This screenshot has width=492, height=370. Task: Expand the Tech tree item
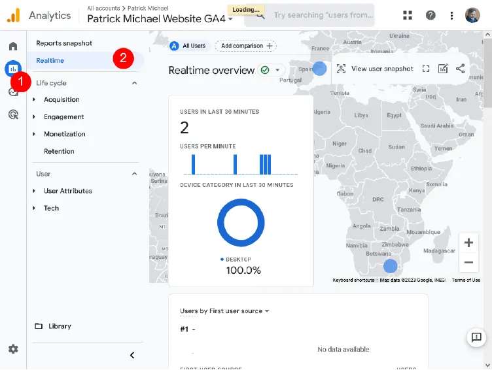[x=34, y=208]
